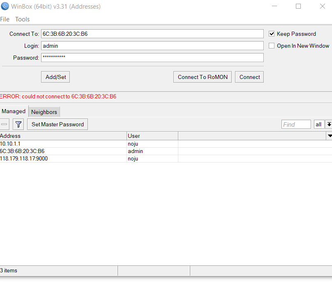Select the 10.10.1.1 address row
This screenshot has height=288, width=332.
point(166,144)
